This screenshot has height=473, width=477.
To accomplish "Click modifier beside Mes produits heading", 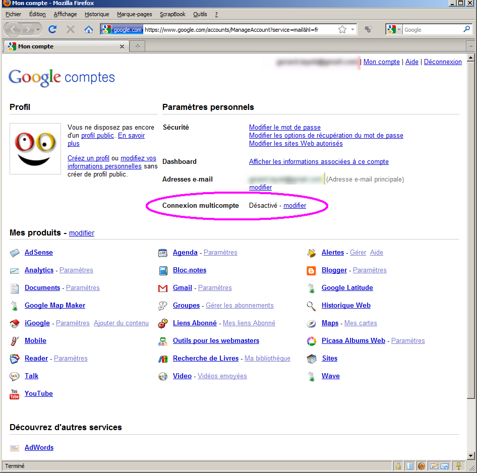I will (x=82, y=233).
